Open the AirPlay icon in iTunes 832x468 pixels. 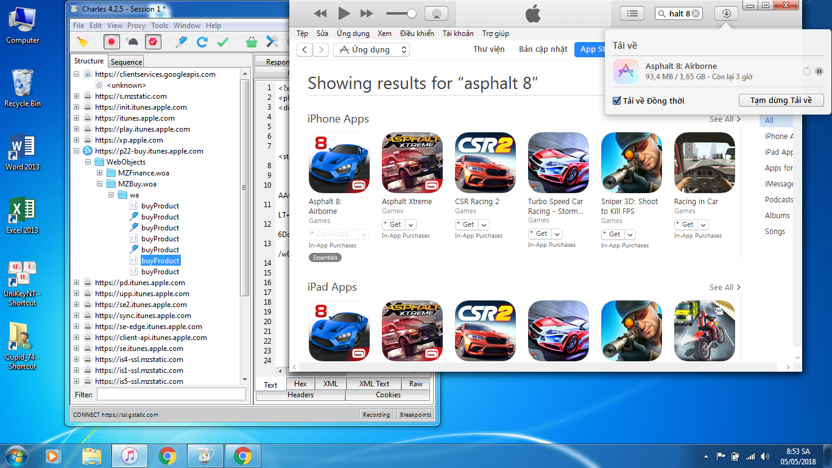point(435,13)
